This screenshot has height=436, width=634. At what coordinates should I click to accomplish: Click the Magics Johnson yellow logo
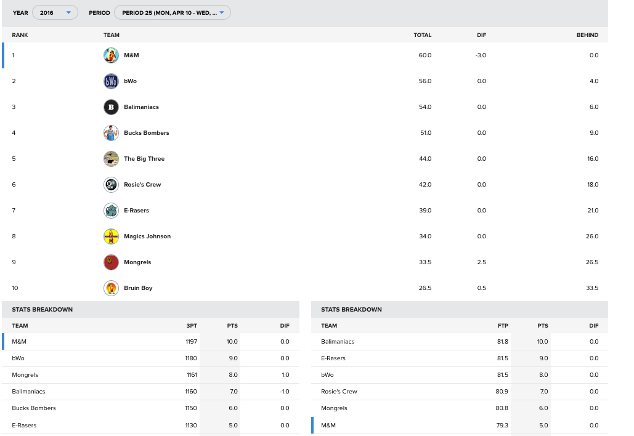pos(111,236)
